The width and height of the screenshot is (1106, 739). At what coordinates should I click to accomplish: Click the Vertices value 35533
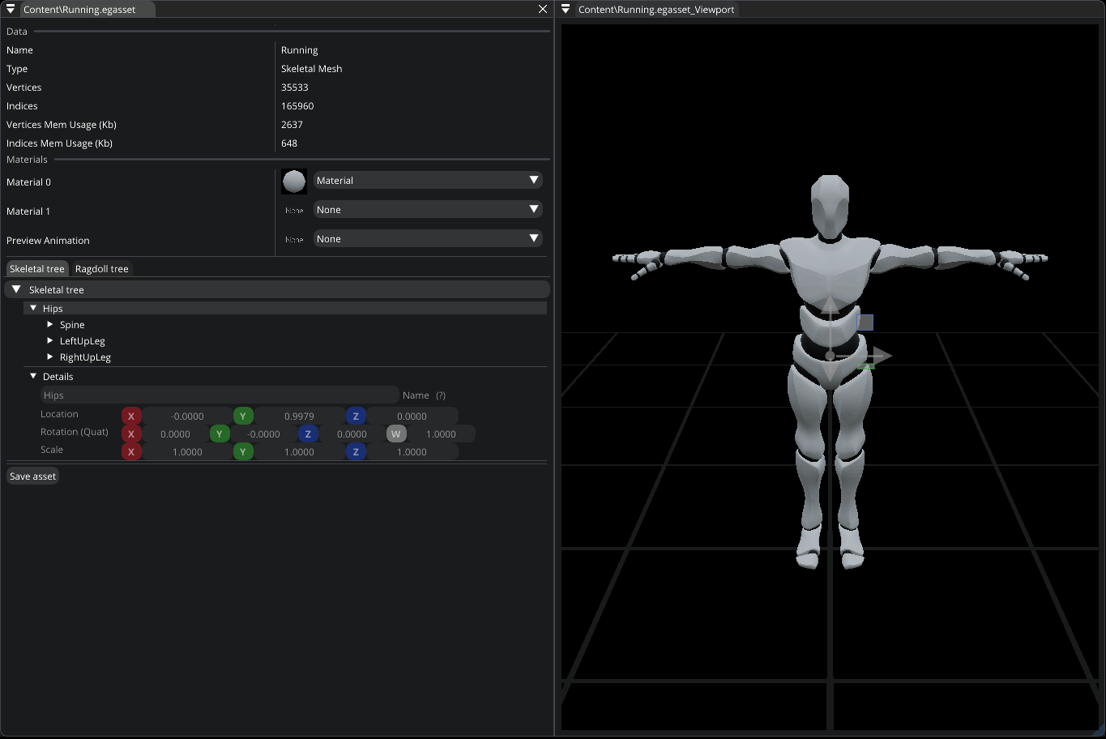tap(295, 88)
